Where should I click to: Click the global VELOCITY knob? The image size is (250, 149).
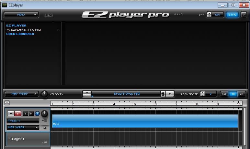click(x=44, y=94)
